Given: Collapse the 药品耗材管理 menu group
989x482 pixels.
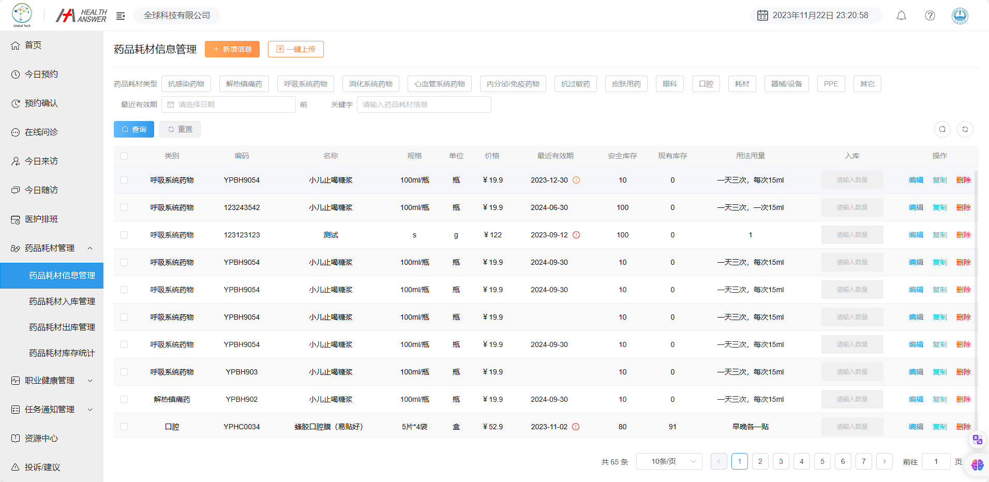Looking at the screenshot, I should tap(52, 248).
